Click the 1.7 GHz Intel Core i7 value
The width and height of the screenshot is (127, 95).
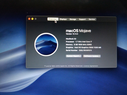[84, 42]
